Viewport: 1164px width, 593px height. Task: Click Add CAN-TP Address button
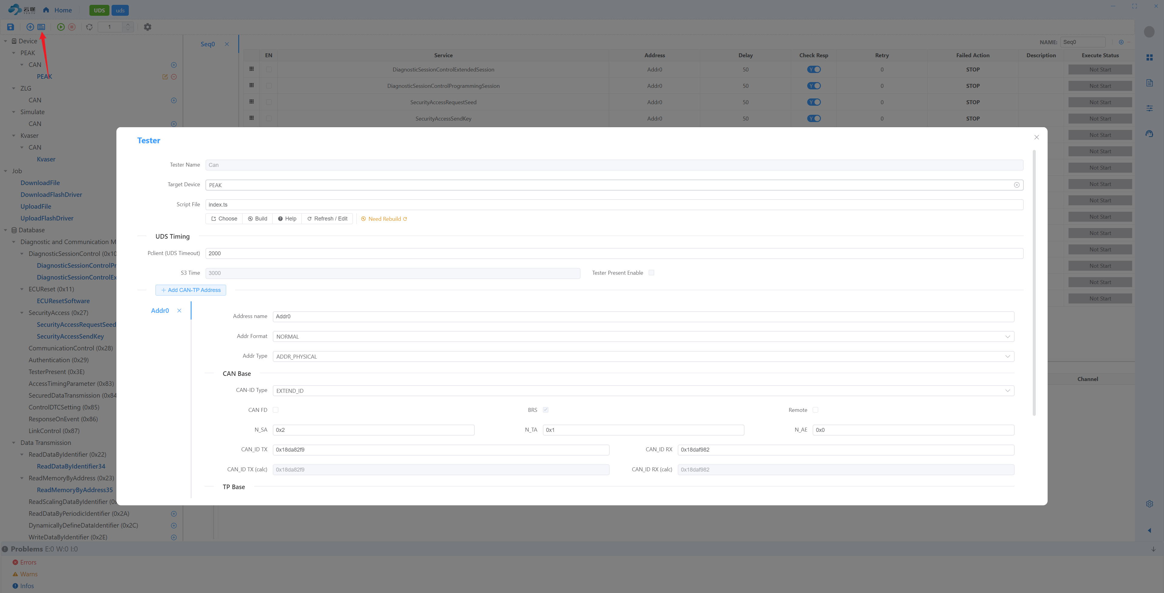(191, 290)
